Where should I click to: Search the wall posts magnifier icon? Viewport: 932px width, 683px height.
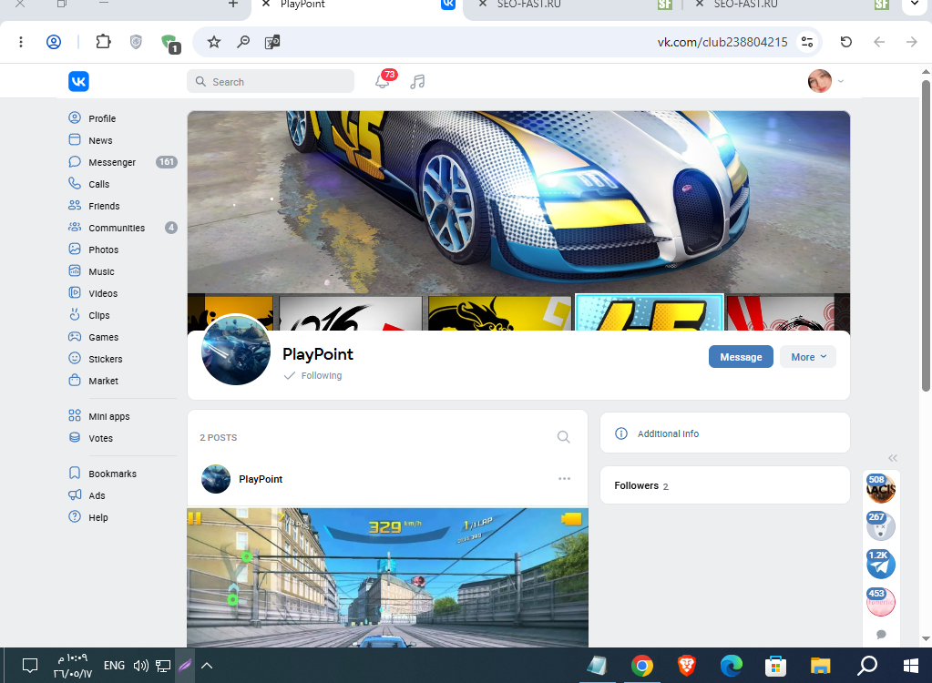click(563, 437)
